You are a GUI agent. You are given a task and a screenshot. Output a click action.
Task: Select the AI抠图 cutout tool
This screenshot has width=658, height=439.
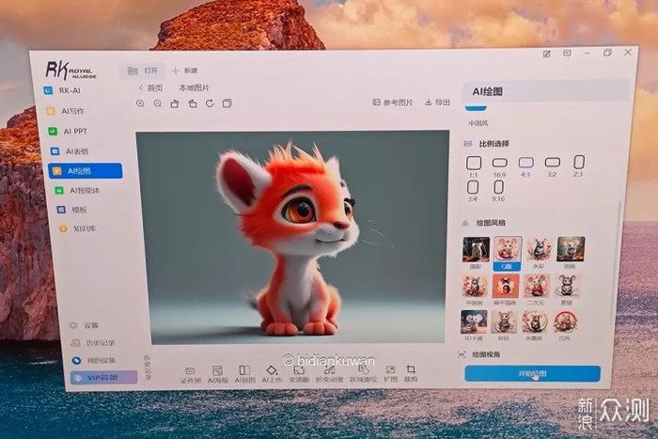[244, 374]
